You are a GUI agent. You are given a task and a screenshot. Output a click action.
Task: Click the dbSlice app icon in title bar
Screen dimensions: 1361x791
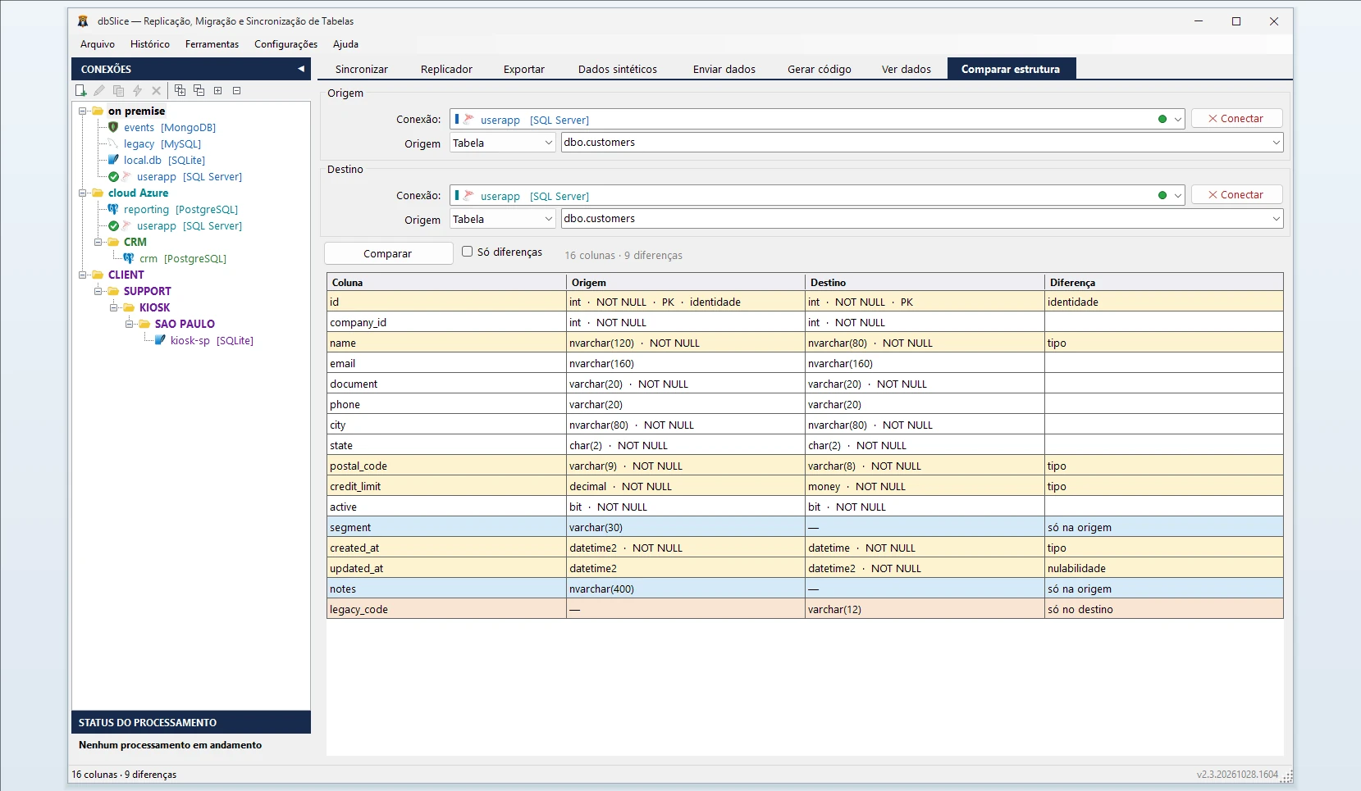tap(83, 21)
